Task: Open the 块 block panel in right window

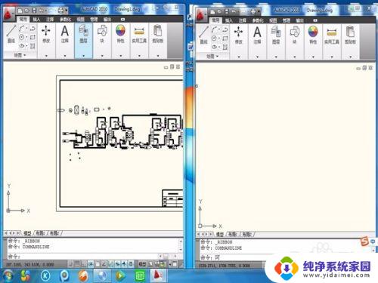Action: [x=294, y=35]
